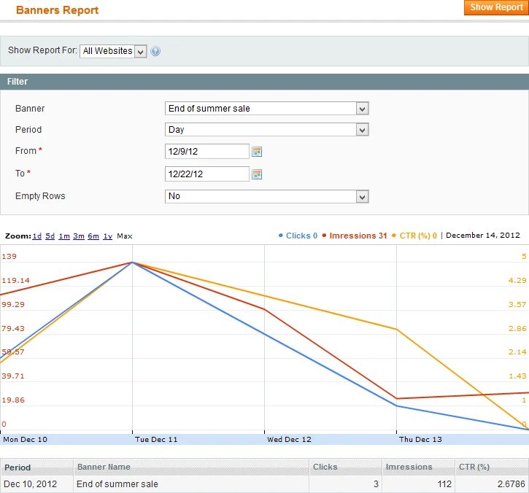Click the Show Report button
This screenshot has height=493, width=529.
(495, 7)
